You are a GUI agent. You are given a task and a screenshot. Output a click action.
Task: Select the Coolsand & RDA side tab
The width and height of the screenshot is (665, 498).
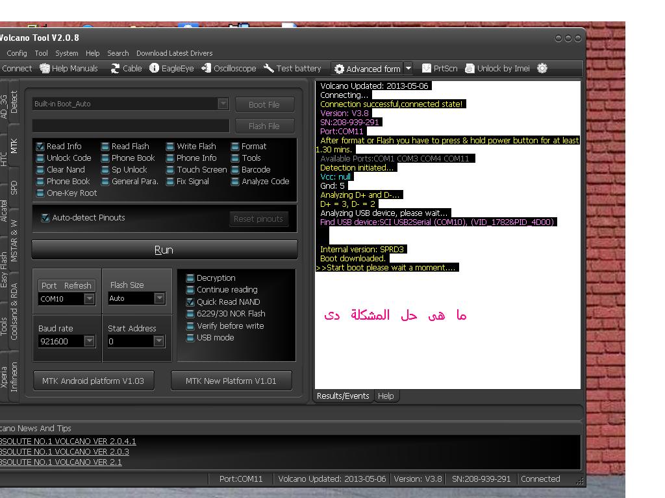pyautogui.click(x=14, y=311)
